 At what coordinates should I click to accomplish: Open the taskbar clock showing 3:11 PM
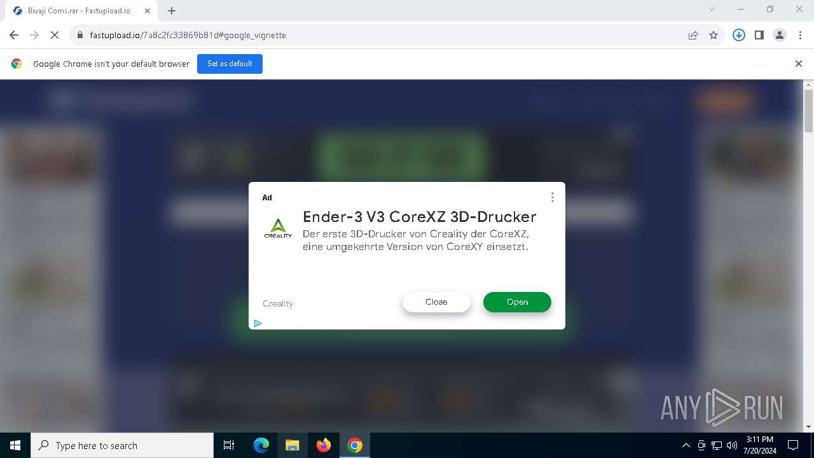point(760,445)
